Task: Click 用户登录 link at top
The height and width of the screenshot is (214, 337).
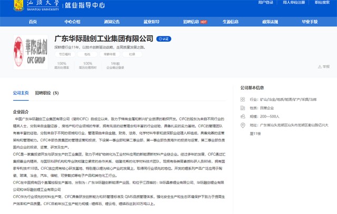Action: pos(265,2)
